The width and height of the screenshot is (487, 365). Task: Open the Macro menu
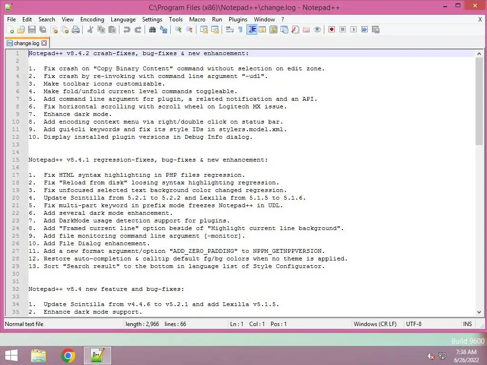pyautogui.click(x=197, y=19)
